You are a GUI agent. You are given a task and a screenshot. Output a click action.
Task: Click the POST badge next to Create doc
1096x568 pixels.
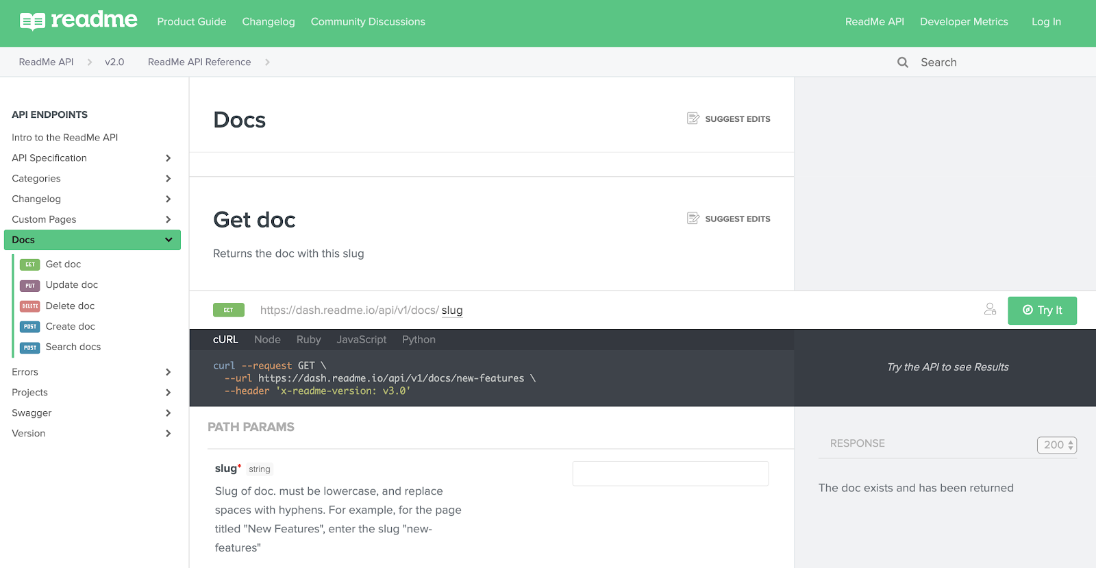[x=29, y=327]
